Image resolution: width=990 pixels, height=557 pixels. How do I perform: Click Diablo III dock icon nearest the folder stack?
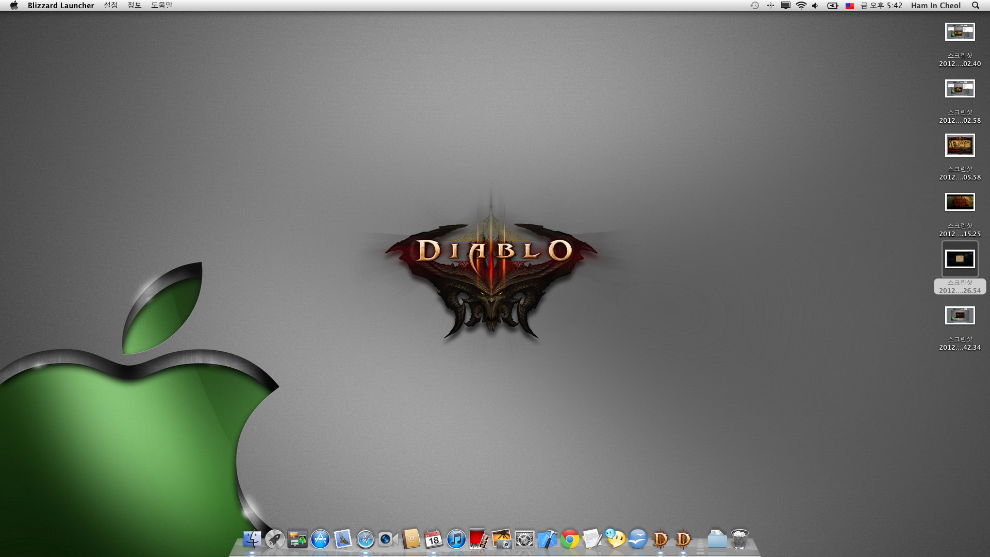683,539
